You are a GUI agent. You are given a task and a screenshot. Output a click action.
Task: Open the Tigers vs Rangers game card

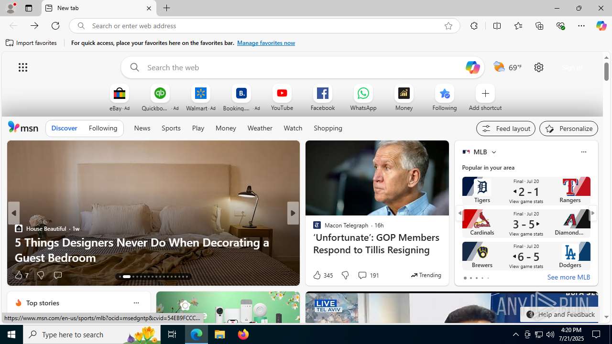[526, 191]
